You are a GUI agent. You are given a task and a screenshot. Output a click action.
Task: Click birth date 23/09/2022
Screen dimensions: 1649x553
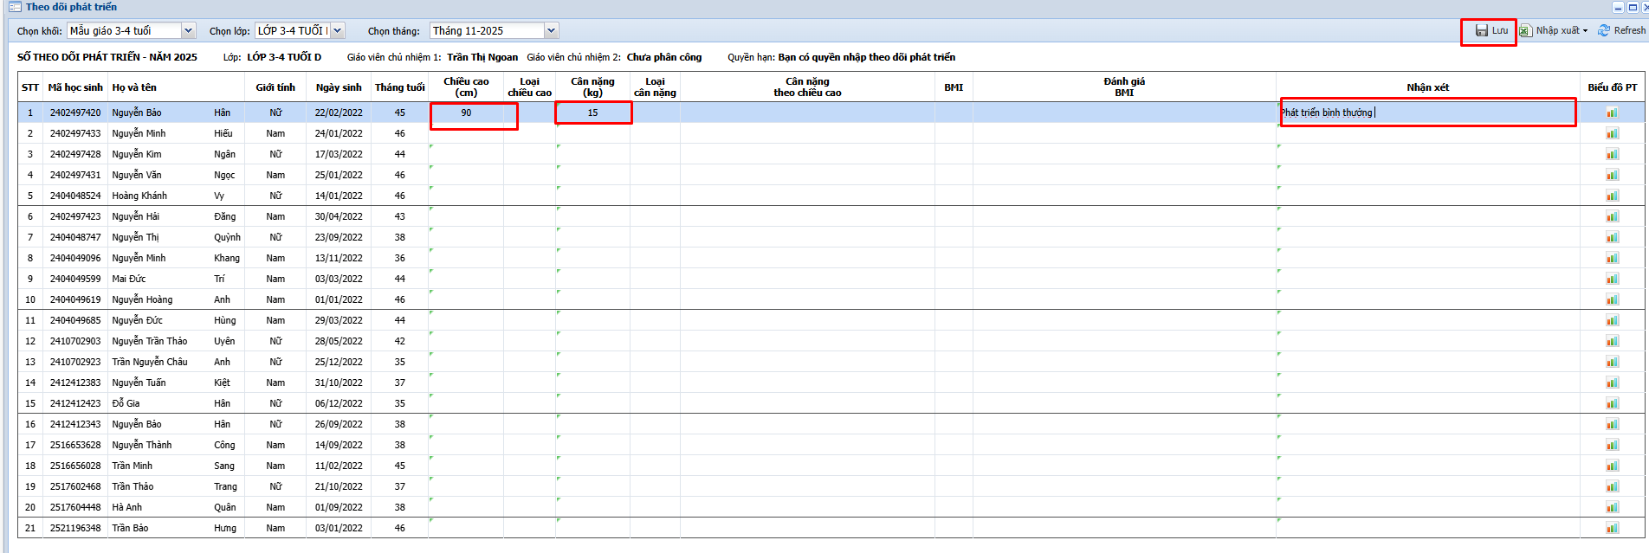click(339, 237)
